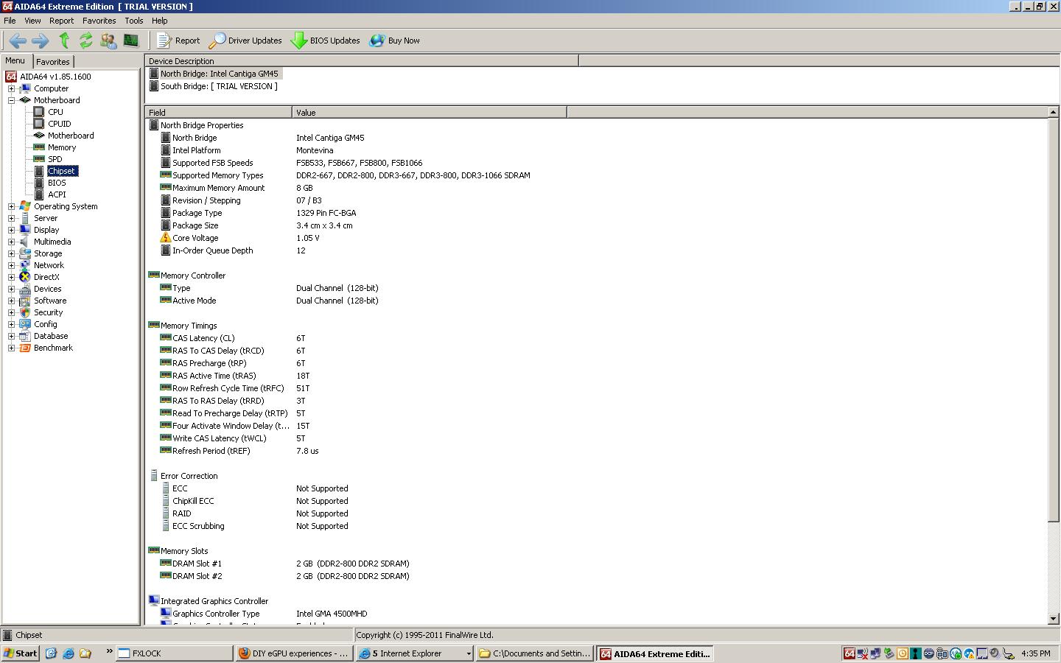Click the Buy Now toolbar button
Image resolution: width=1061 pixels, height=663 pixels.
(394, 41)
